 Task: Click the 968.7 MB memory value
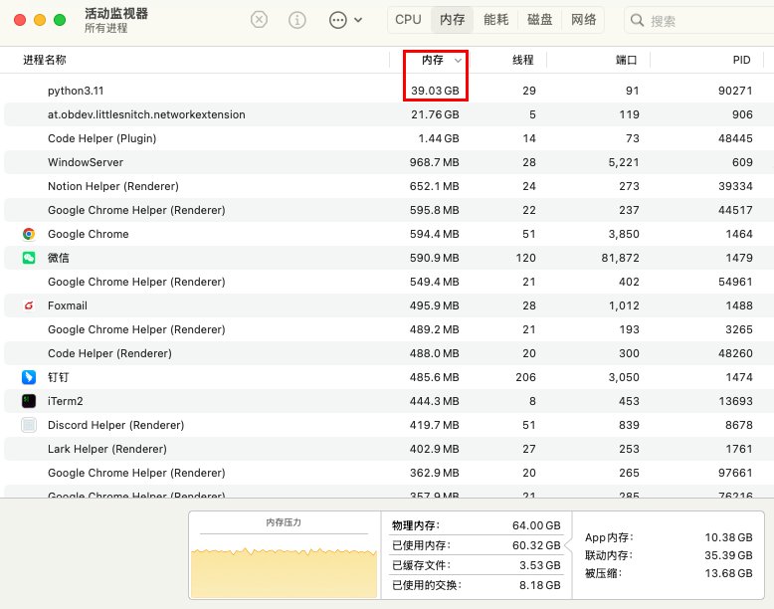click(x=434, y=162)
